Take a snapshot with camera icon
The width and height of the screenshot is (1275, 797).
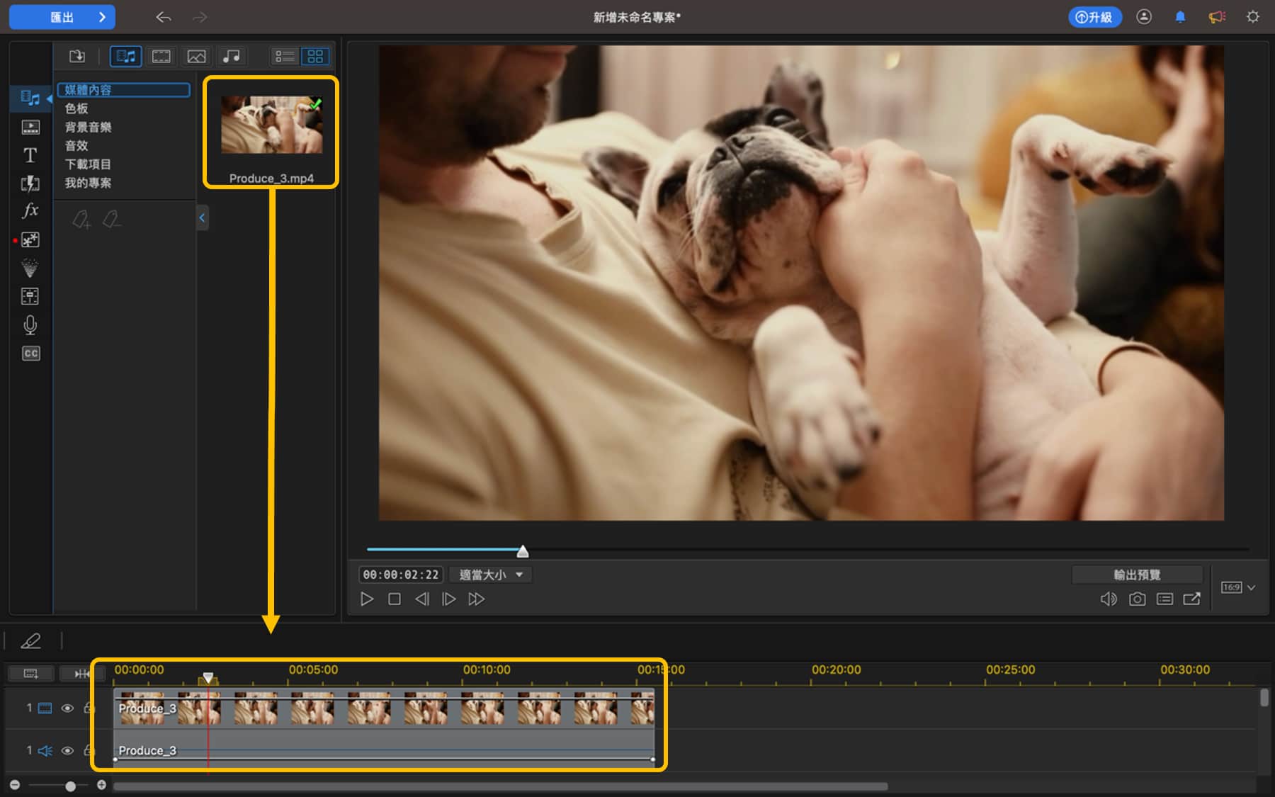[1137, 599]
